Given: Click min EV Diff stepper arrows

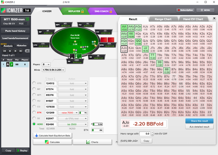Looking at the screenshot, I should pos(152,134).
